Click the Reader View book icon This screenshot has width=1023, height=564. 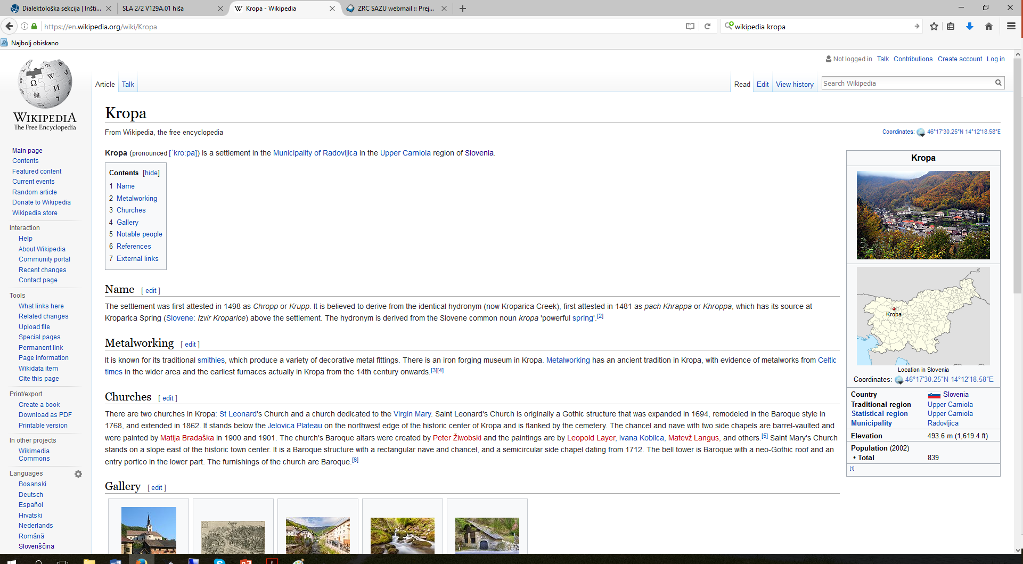(x=690, y=26)
